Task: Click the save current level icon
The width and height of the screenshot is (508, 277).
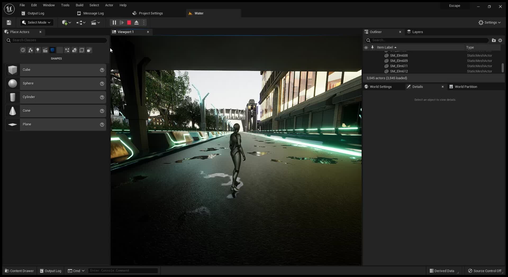Action: 9,22
